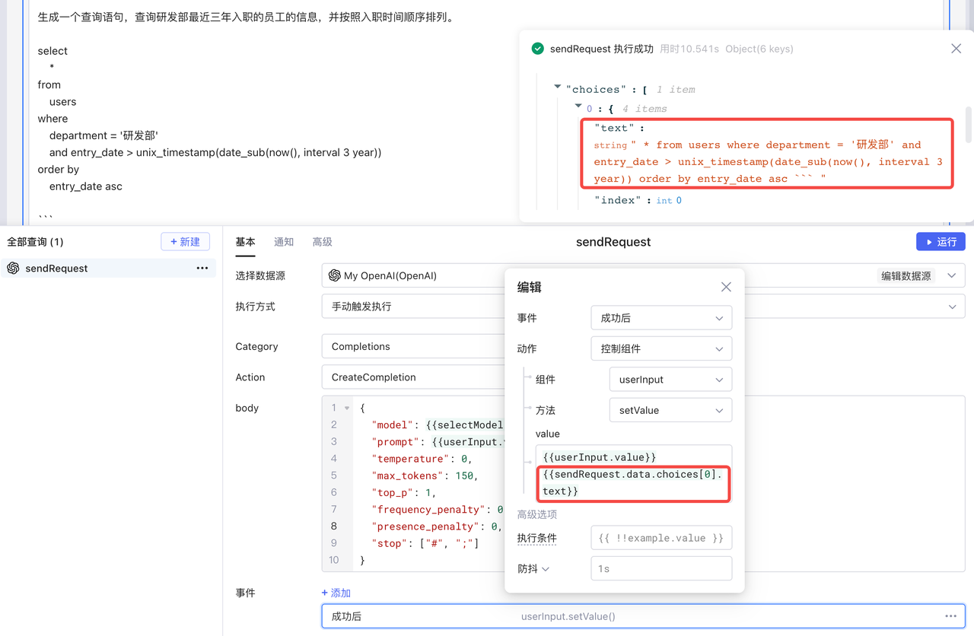Click the 防抖 1s input field
This screenshot has height=636, width=974.
[x=661, y=568]
